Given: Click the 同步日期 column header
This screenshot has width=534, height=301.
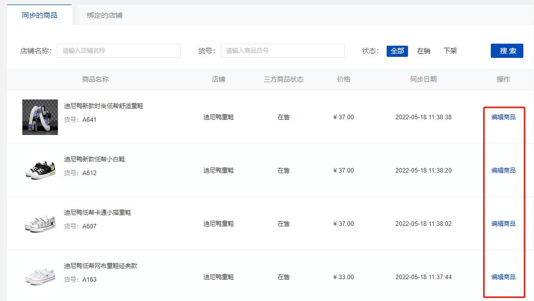Looking at the screenshot, I should pos(423,80).
